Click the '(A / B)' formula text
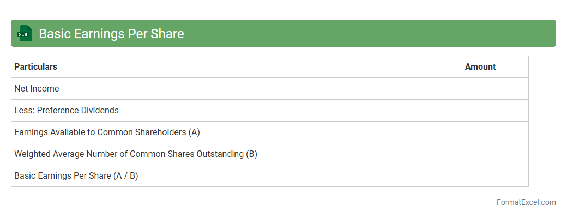Viewport: 567px width, 218px height. pos(126,176)
